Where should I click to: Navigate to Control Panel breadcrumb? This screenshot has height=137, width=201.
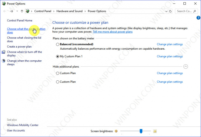[x=42, y=11]
